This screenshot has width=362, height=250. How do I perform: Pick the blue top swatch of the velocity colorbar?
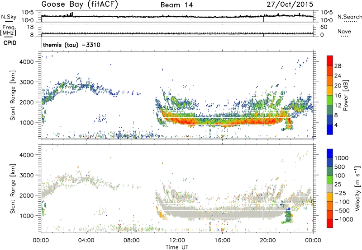(x=330, y=153)
